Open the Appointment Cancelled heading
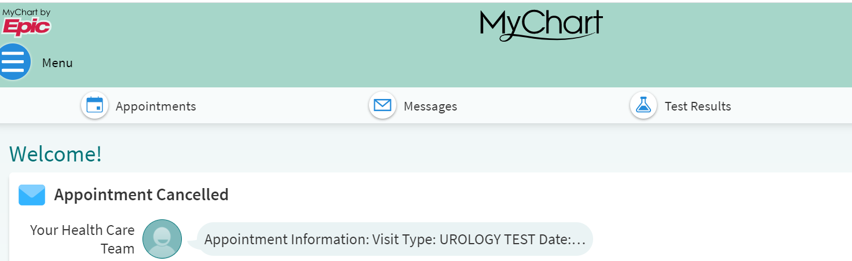The image size is (852, 261). [x=141, y=195]
